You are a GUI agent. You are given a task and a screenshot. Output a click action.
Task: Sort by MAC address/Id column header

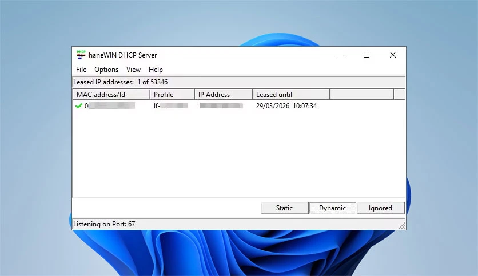111,95
